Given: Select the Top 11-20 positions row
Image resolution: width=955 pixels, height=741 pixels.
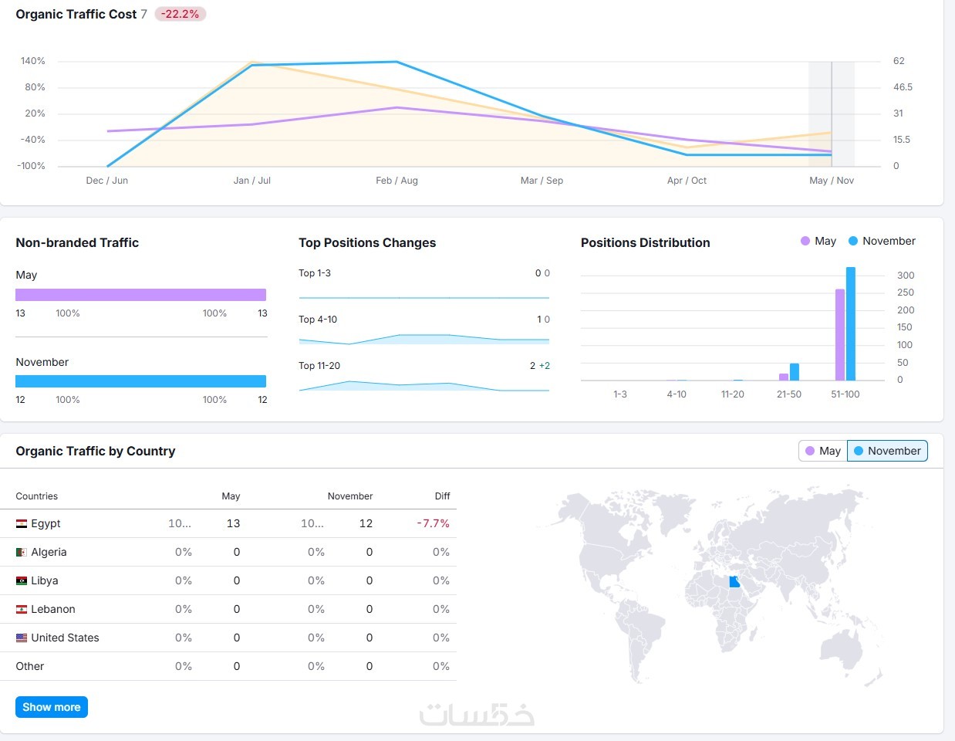Looking at the screenshot, I should (x=424, y=377).
